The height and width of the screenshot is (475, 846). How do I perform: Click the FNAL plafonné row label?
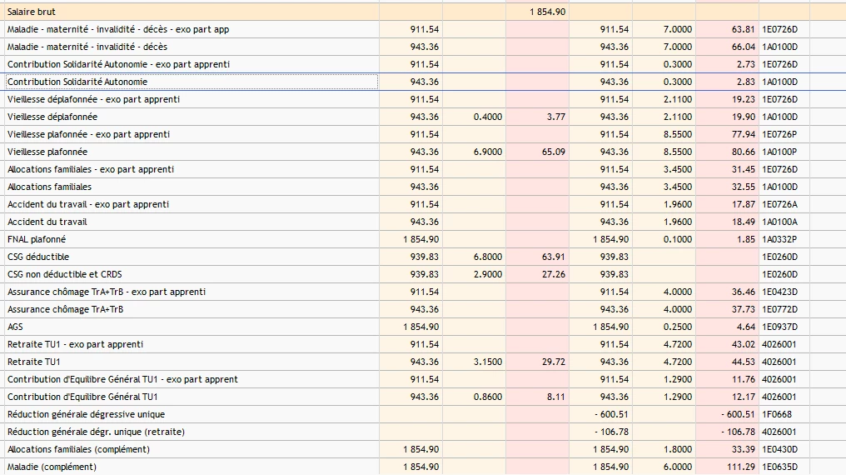(x=36, y=239)
